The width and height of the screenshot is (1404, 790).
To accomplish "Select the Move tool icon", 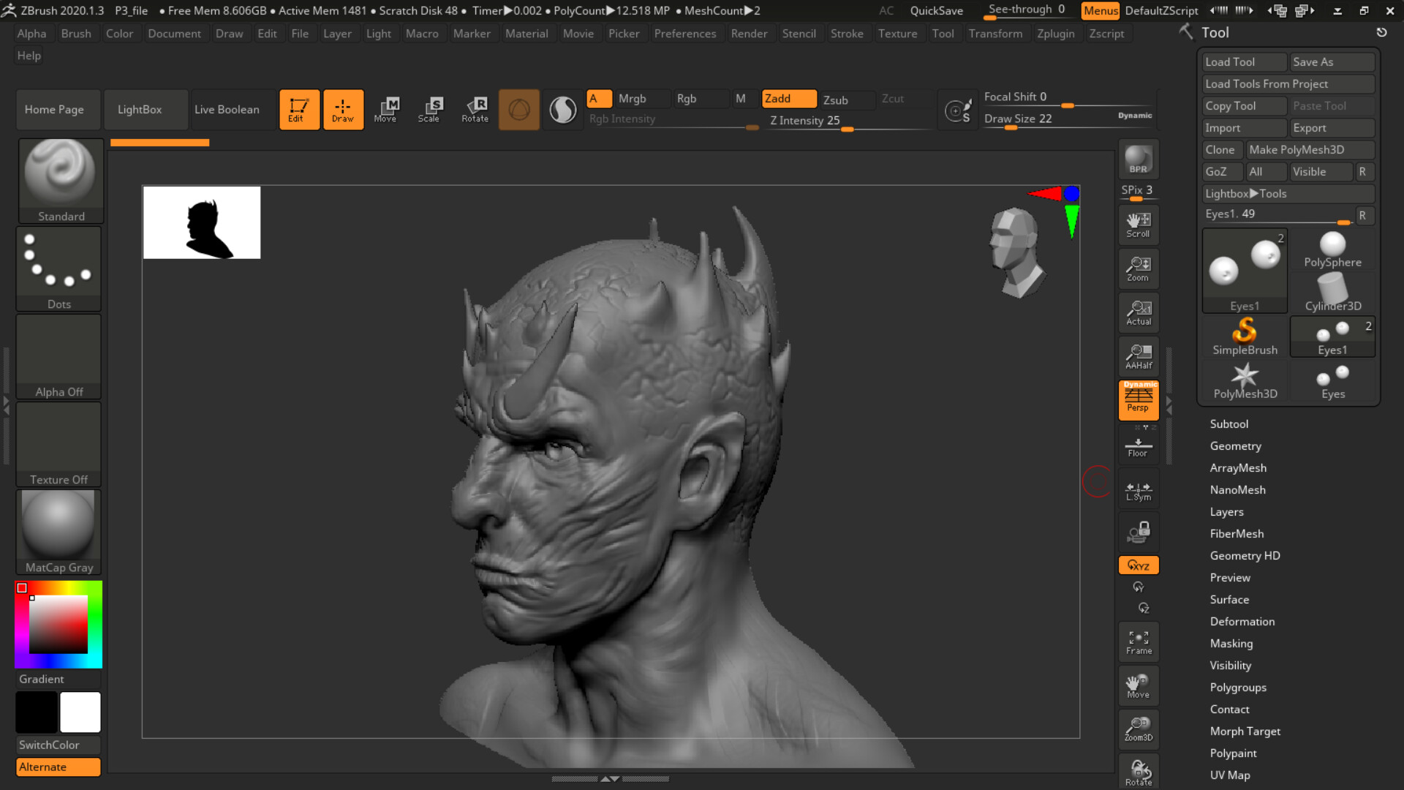I will pyautogui.click(x=386, y=109).
